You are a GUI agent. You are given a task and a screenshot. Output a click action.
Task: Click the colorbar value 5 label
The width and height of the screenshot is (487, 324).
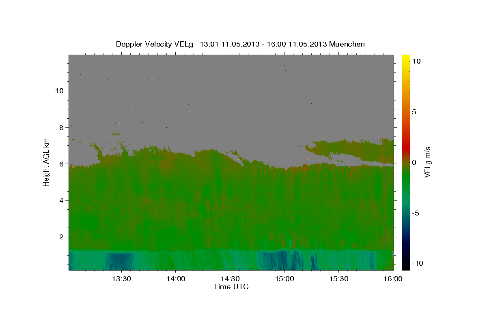click(414, 112)
